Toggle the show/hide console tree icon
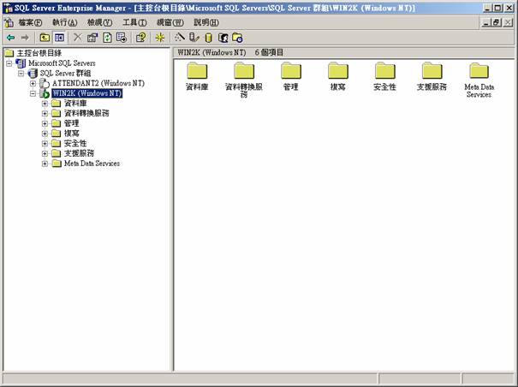The height and width of the screenshot is (387, 518). coord(59,38)
